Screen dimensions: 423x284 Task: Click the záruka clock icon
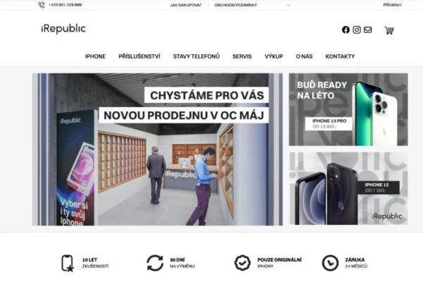tap(330, 263)
